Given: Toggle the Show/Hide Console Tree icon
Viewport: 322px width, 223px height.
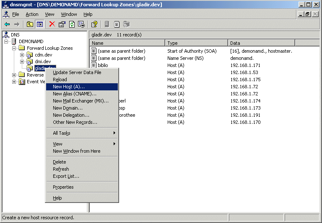Looking at the screenshot, I should click(40, 24).
